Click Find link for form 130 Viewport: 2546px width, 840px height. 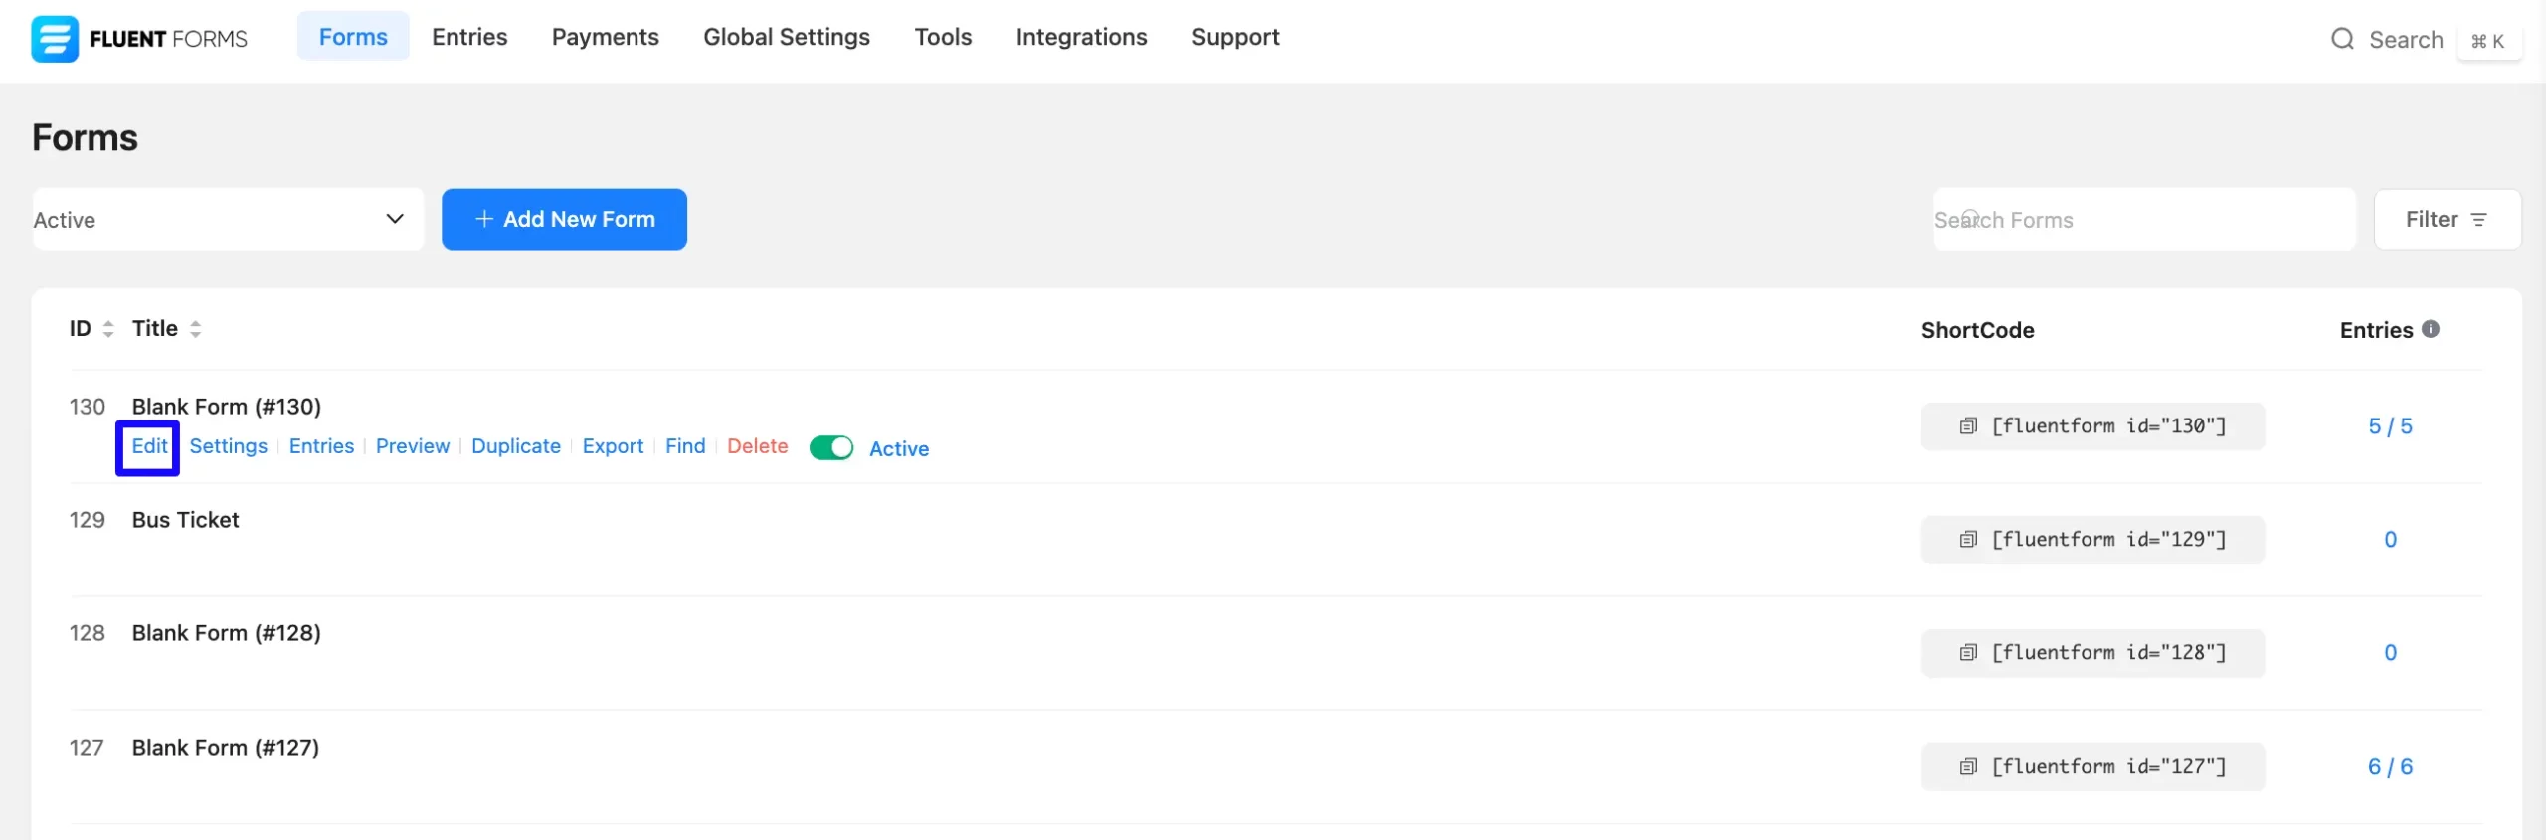[685, 446]
